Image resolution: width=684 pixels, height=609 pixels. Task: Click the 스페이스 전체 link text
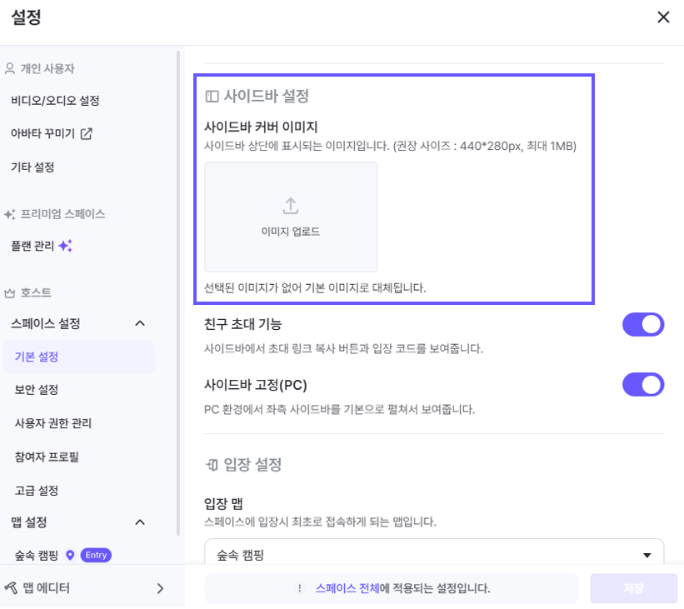(347, 588)
